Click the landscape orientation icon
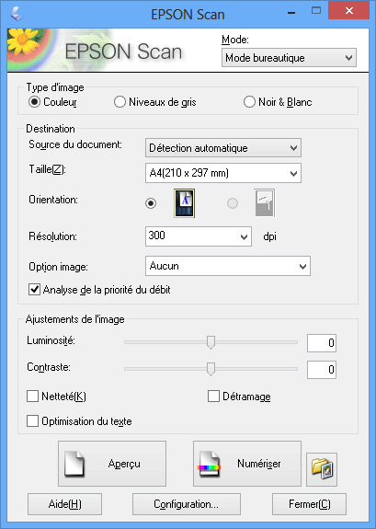 pos(265,203)
